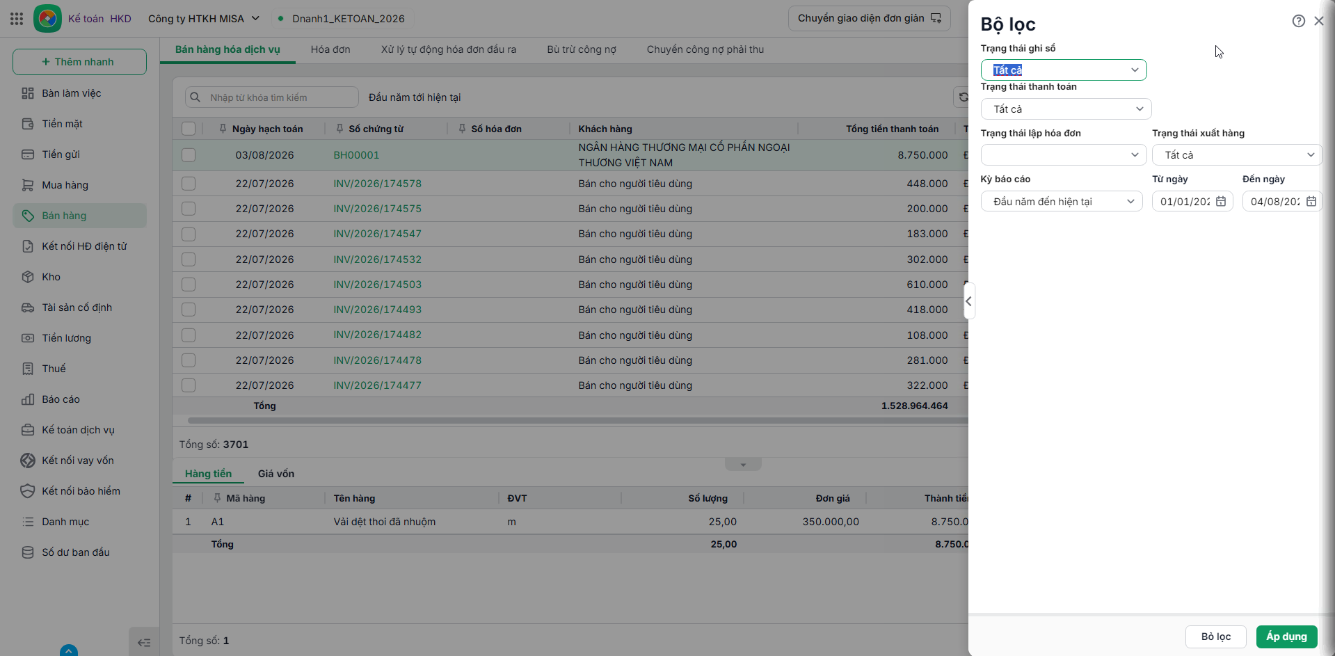Pin the Số hóa đơn column
The height and width of the screenshot is (656, 1335).
(462, 129)
